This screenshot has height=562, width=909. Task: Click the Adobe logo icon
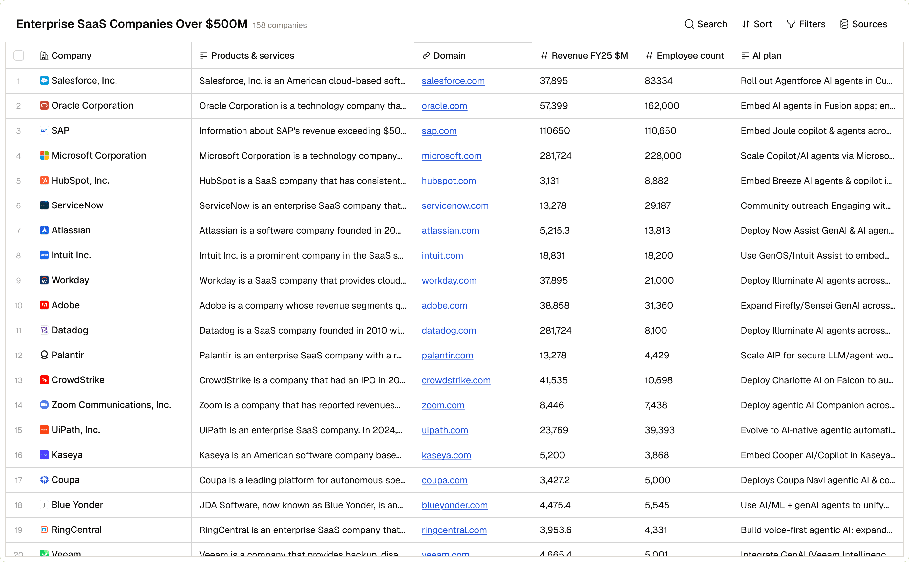44,305
